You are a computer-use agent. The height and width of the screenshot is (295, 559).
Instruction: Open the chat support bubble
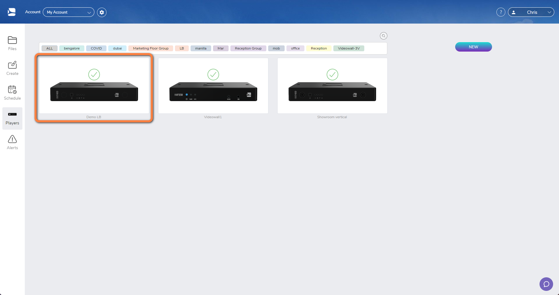(x=546, y=284)
